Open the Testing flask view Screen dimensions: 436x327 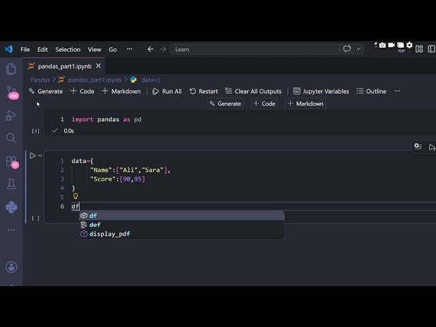coord(11,185)
